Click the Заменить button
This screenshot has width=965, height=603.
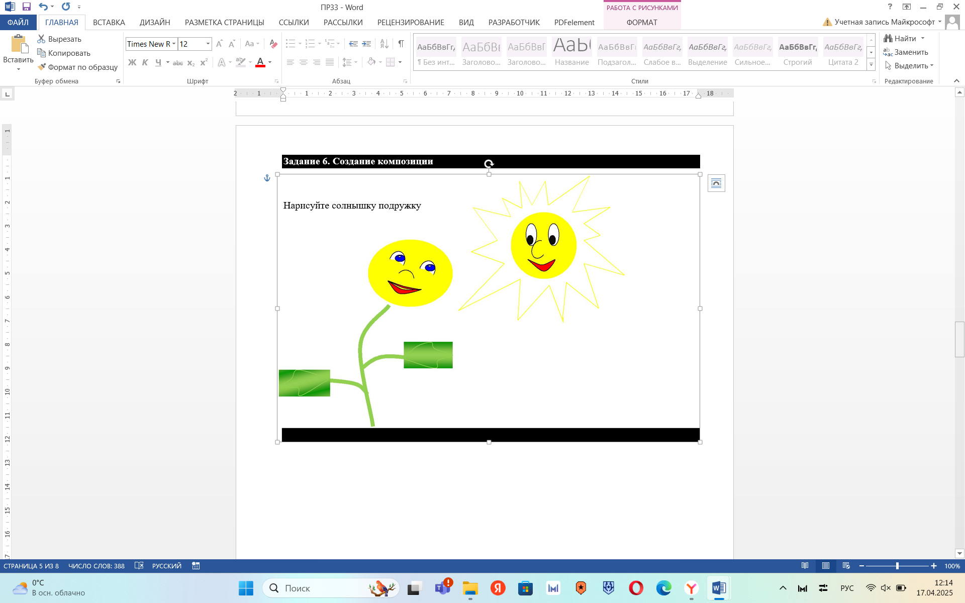point(906,52)
